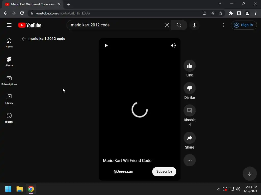Navigate back in Chrome
Viewport: 261px width, 195px height.
6,13
